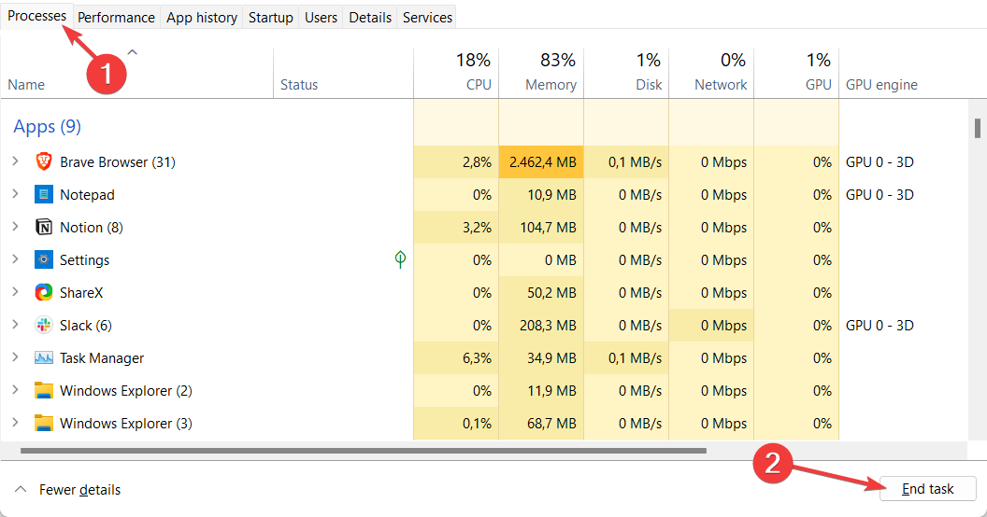Expand the Slack (6) process group
Image resolution: width=987 pixels, height=517 pixels.
15,325
